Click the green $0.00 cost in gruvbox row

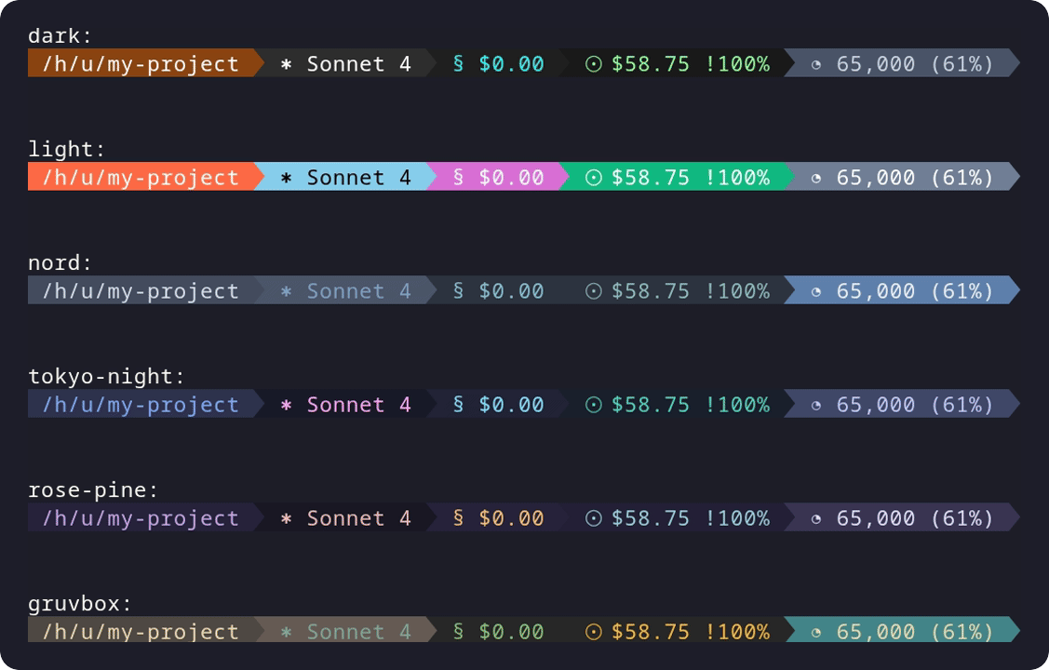click(x=512, y=633)
